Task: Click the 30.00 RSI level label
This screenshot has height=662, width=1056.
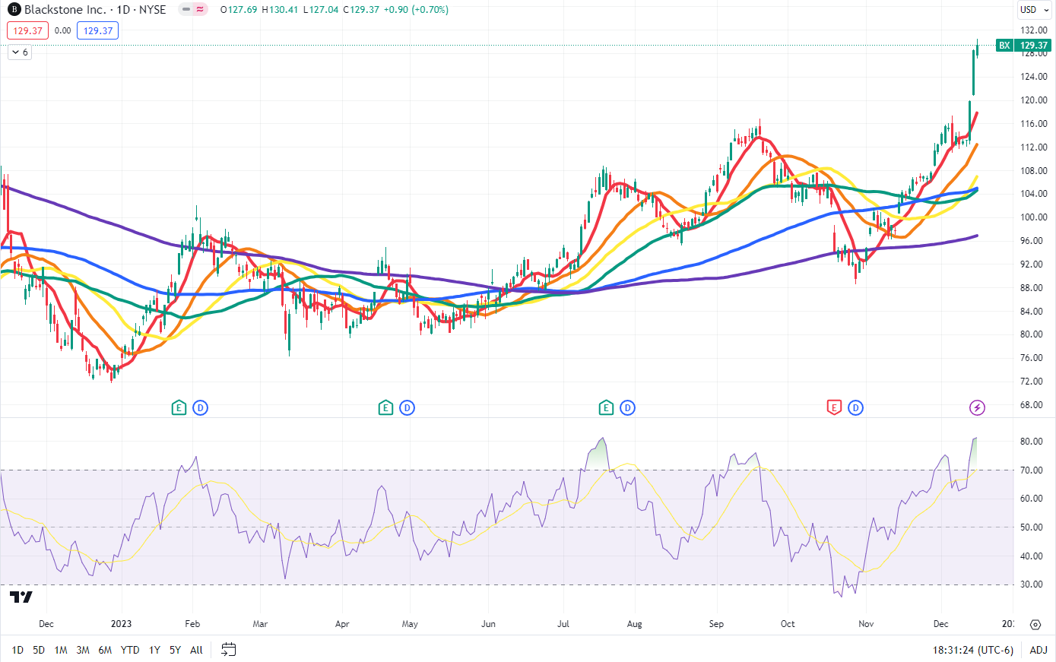Action: (1032, 584)
